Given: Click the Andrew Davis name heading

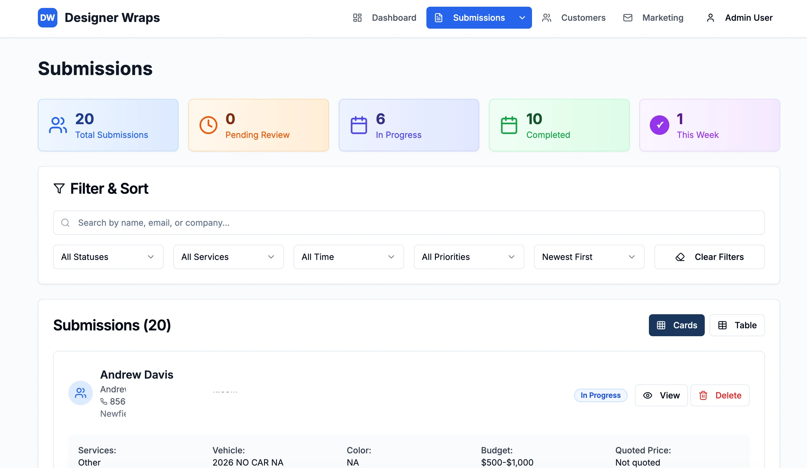Looking at the screenshot, I should [x=137, y=375].
